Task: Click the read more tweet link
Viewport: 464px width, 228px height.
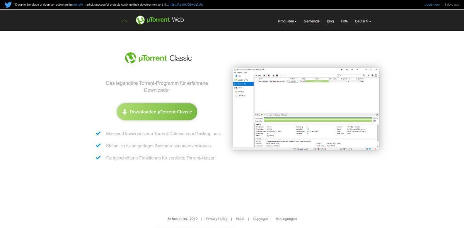Action: click(432, 5)
